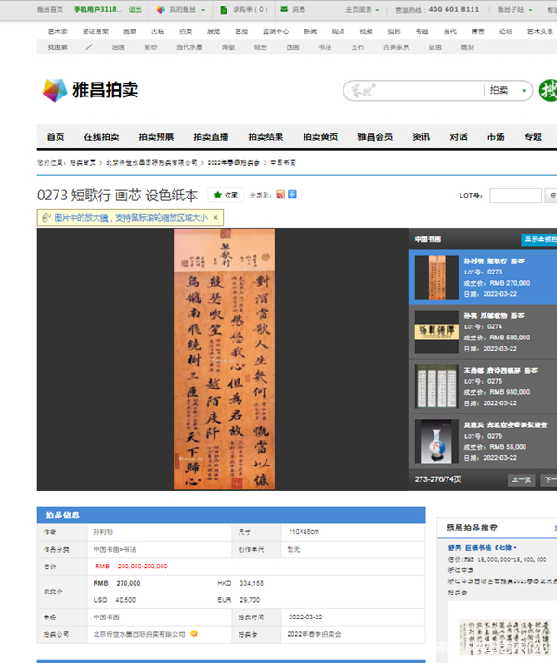Screen dimensions: 557x663
Task: Click the green search button
Action: 548,90
